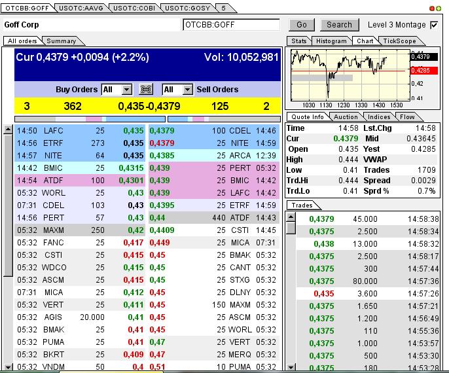
Task: Select the ETRF buy order of 273
Action: [x=80, y=143]
